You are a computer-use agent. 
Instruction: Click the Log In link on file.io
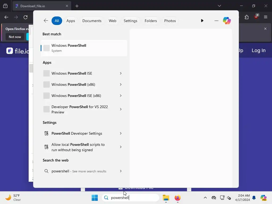258,50
